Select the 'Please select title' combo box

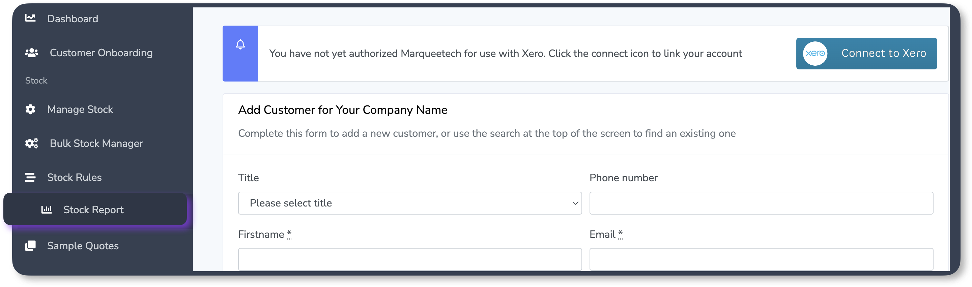[x=410, y=203]
